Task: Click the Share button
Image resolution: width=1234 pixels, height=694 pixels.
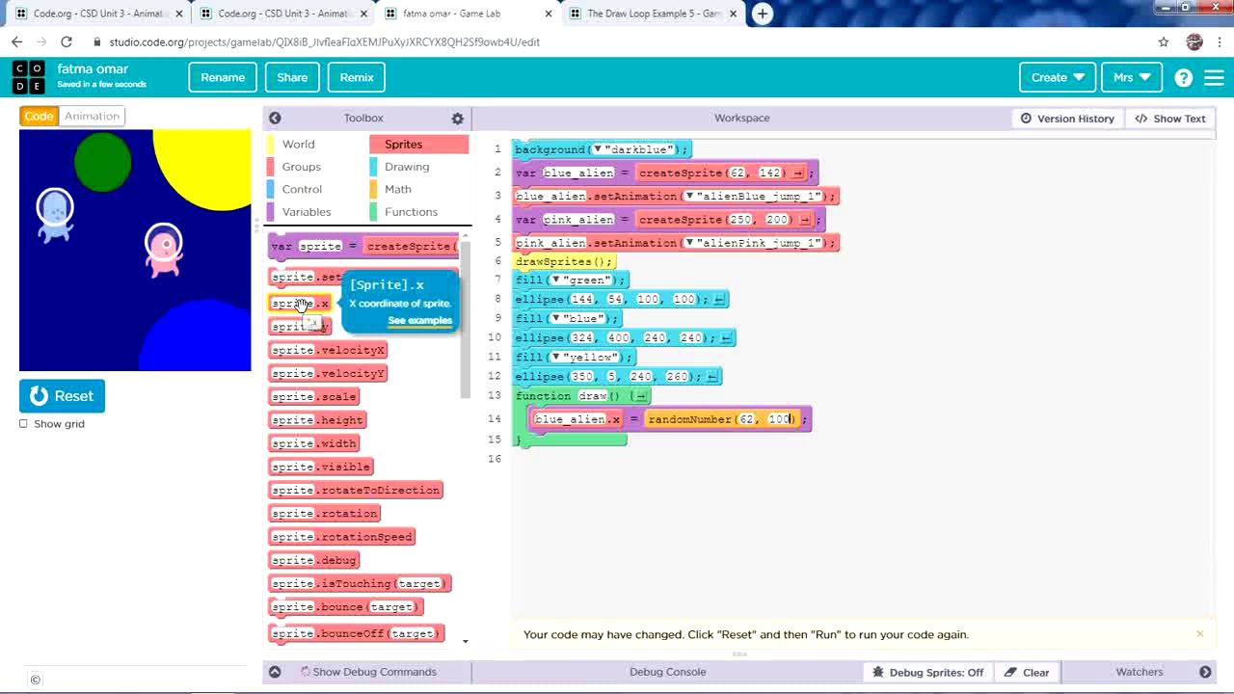Action: 292,77
